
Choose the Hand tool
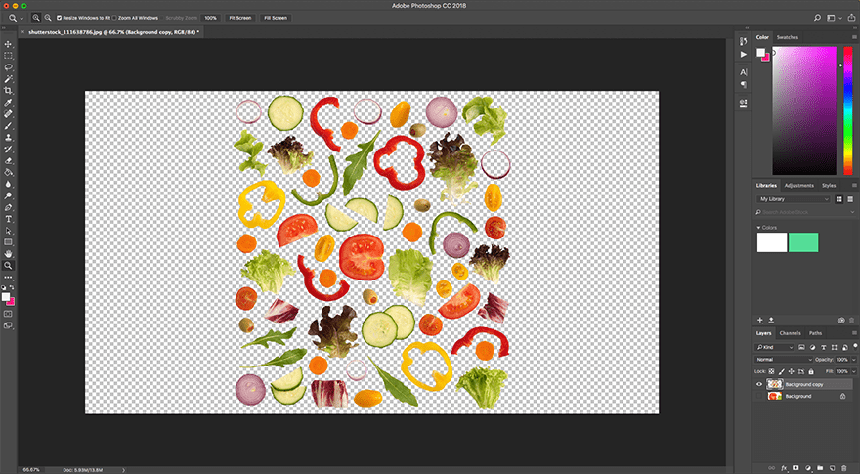(8, 254)
